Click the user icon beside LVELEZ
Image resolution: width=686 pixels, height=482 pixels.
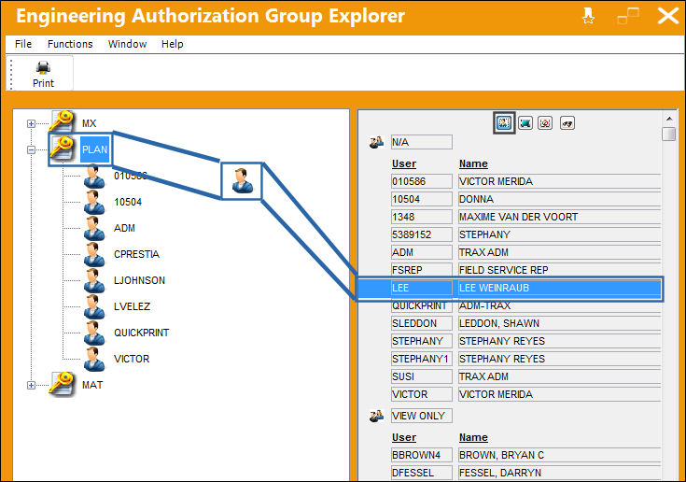click(94, 306)
